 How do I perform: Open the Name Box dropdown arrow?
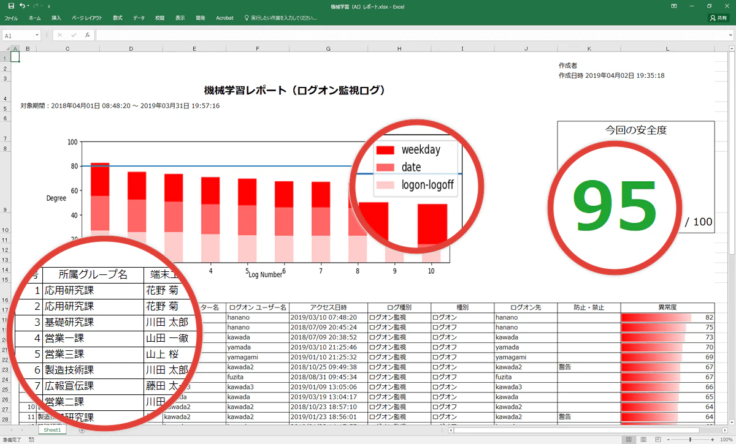(37, 35)
